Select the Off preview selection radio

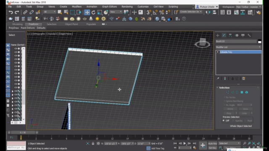(224, 121)
